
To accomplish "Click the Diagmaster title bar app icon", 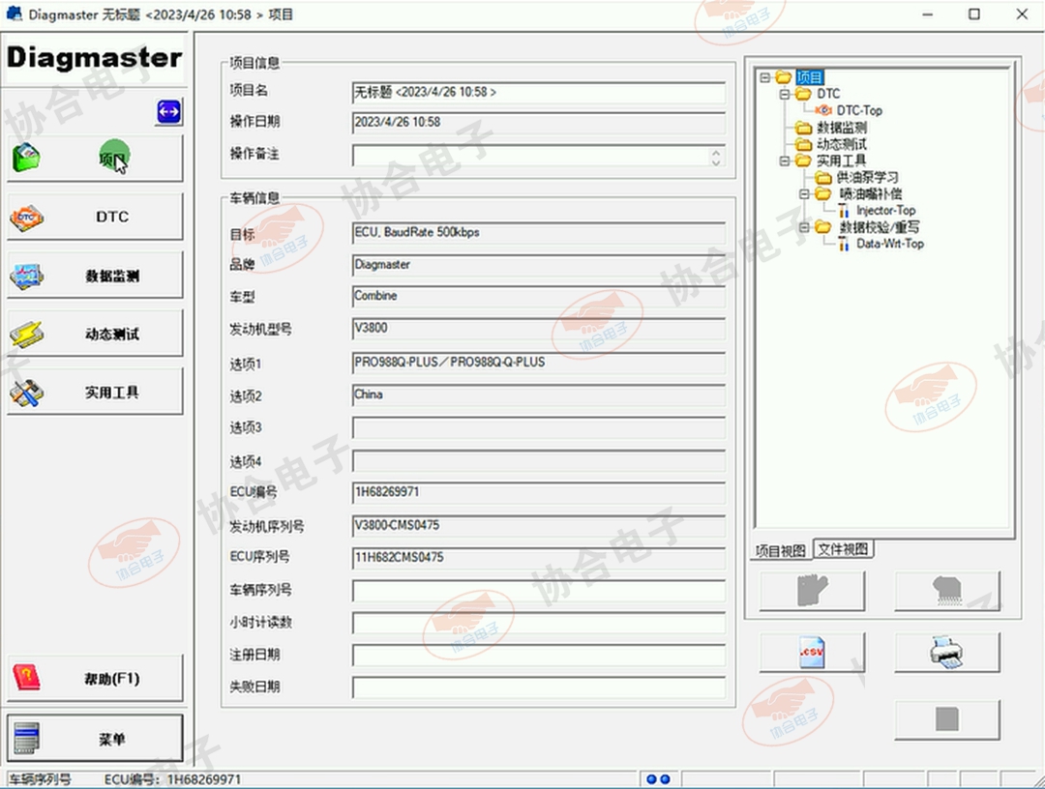I will pyautogui.click(x=14, y=14).
